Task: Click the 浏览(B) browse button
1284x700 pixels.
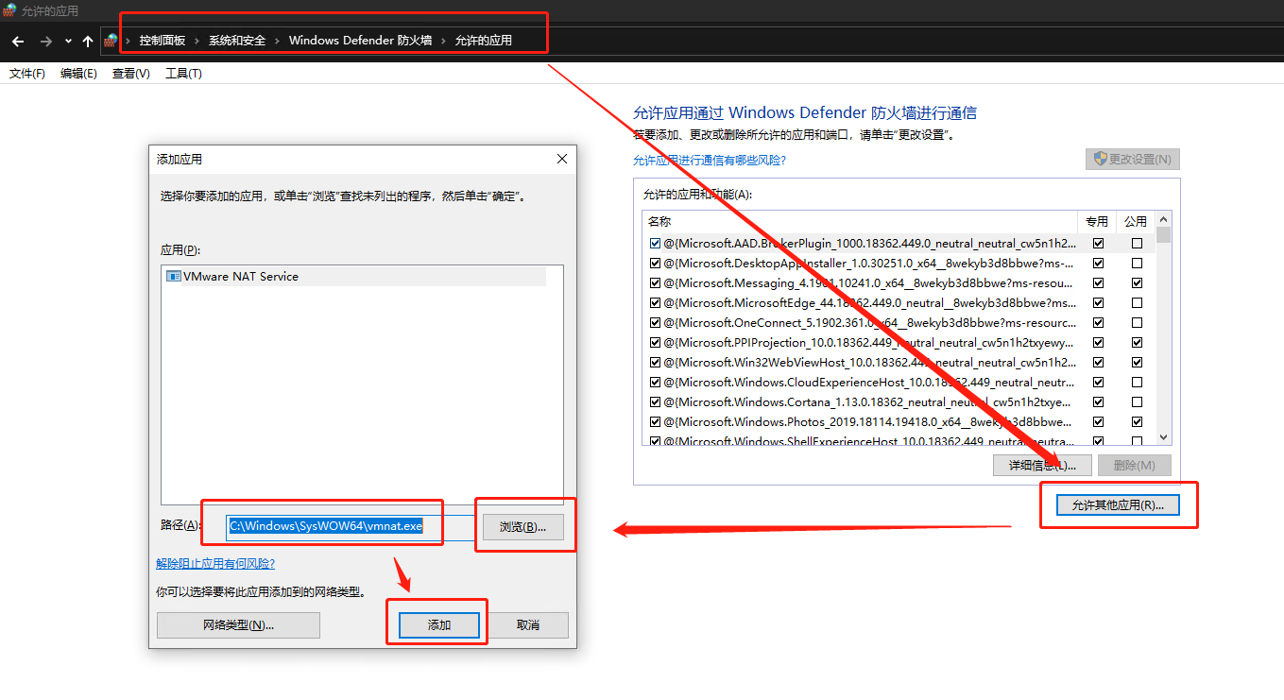Action: pos(522,527)
